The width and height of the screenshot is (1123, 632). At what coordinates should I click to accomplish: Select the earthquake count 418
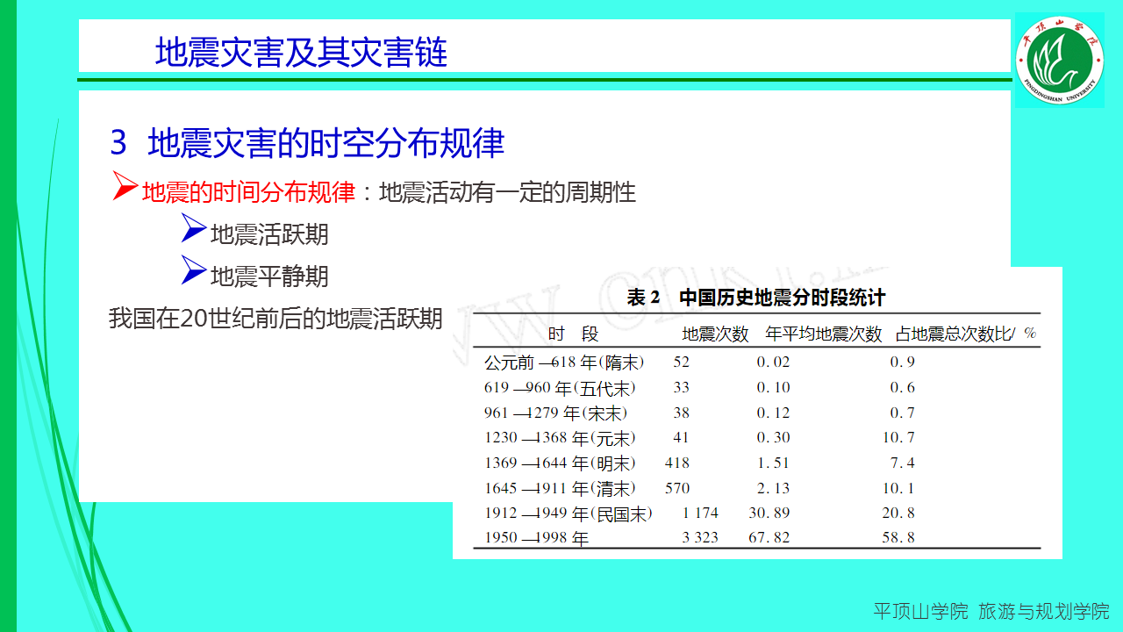[x=677, y=463]
